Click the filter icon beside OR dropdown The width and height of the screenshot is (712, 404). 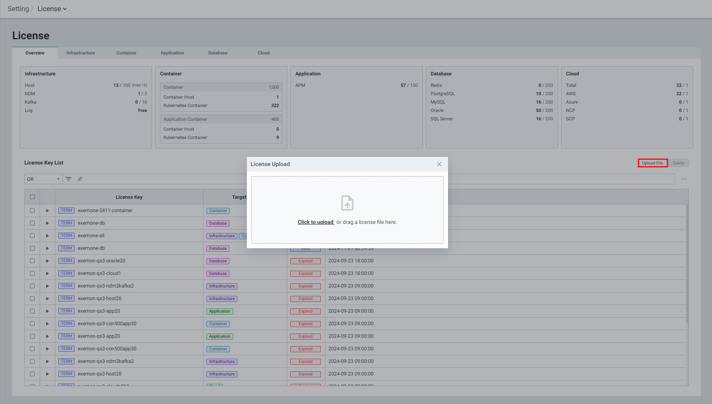69,179
